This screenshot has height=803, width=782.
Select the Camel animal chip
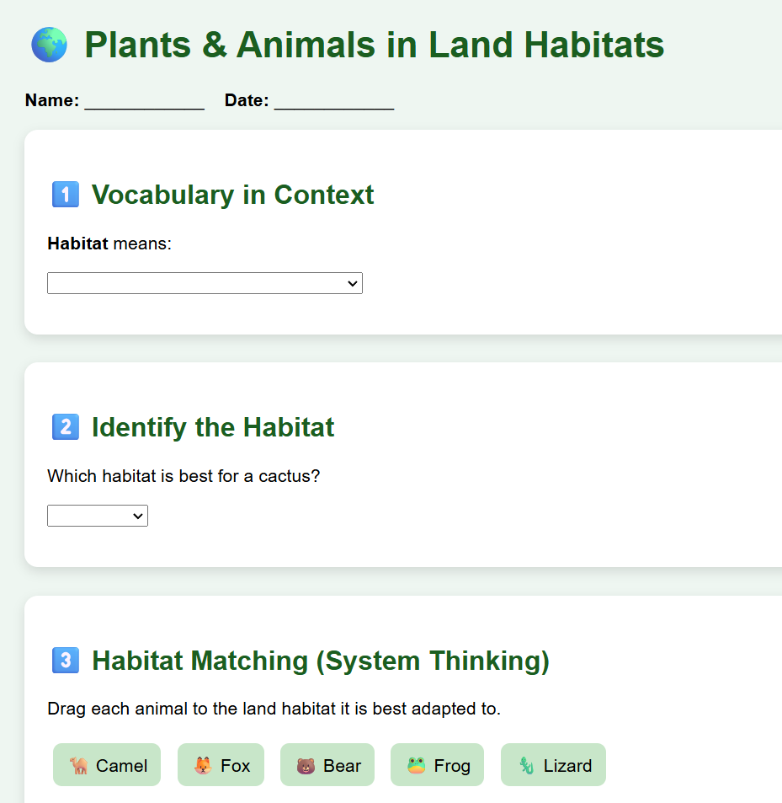107,765
